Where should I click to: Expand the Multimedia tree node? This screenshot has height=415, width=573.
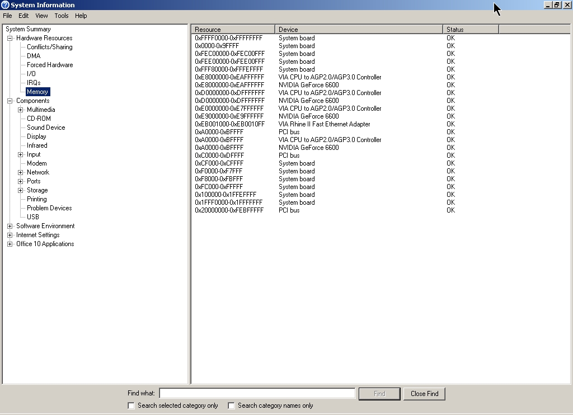(21, 110)
